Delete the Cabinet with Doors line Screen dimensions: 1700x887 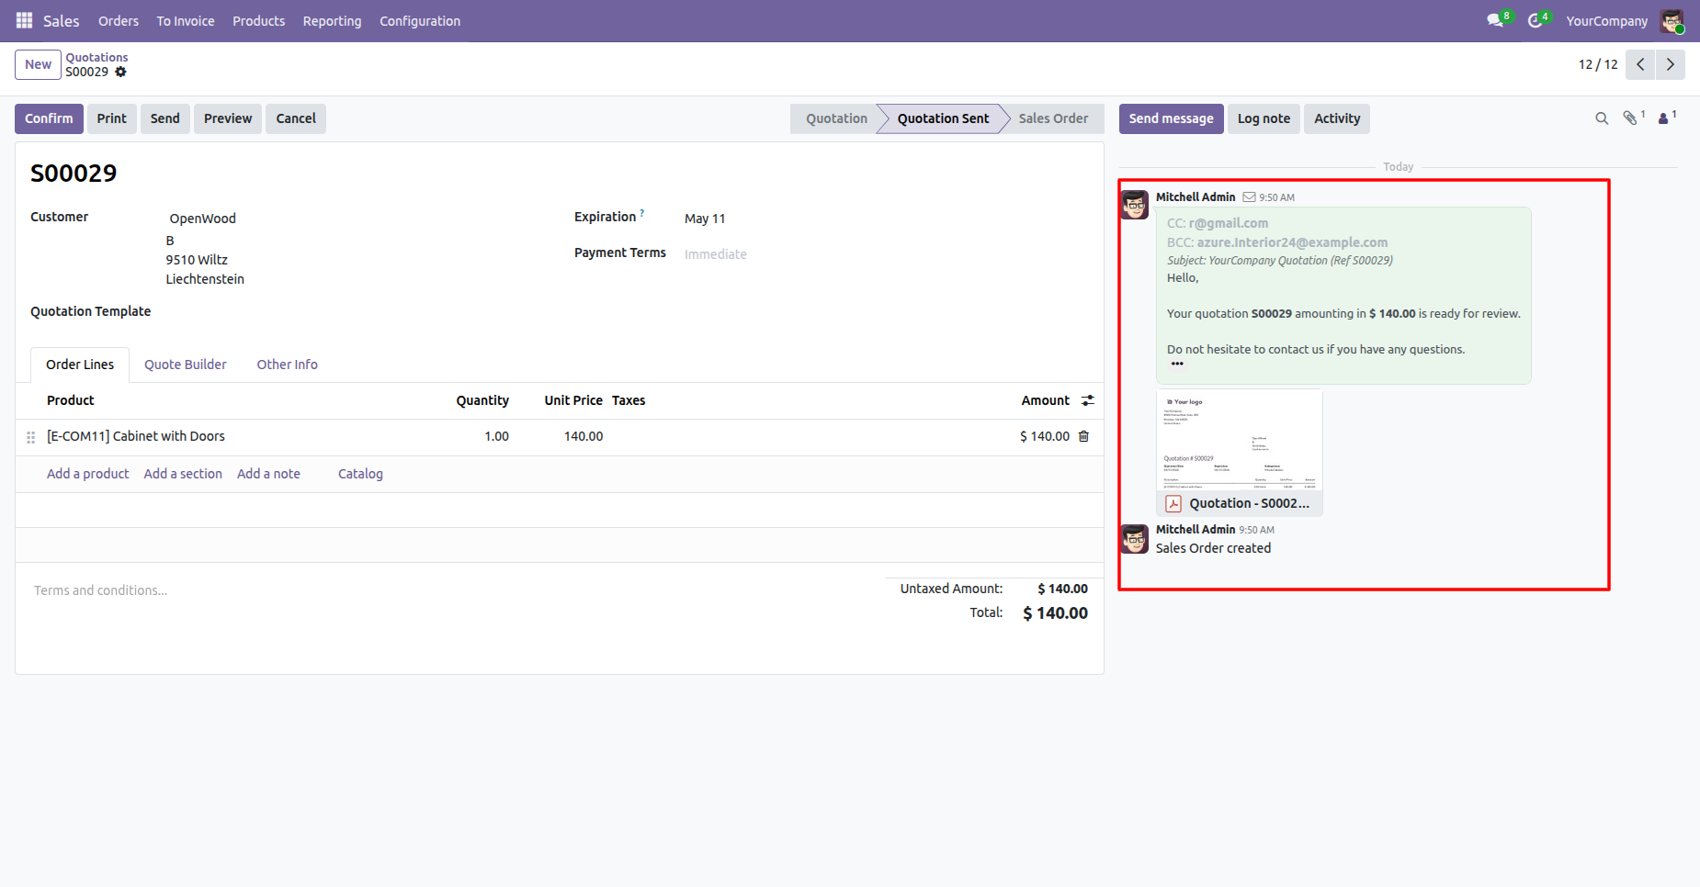coord(1083,436)
